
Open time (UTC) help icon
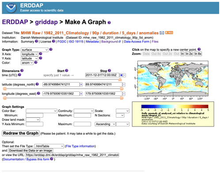pos(19,75)
